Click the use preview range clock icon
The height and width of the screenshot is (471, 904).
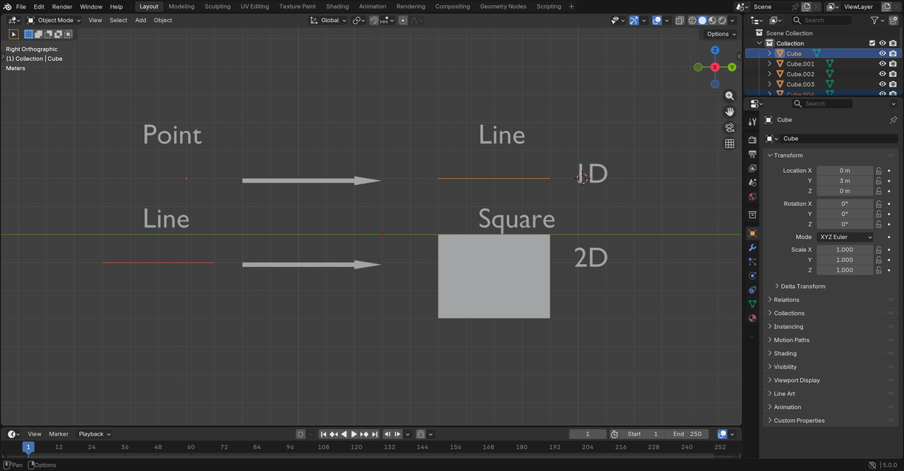pos(614,434)
